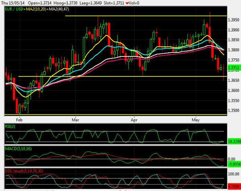241x191 pixels.
Task: Click the May label on time axis
Action: (x=196, y=120)
